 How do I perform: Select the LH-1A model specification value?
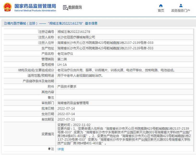coord(62,65)
